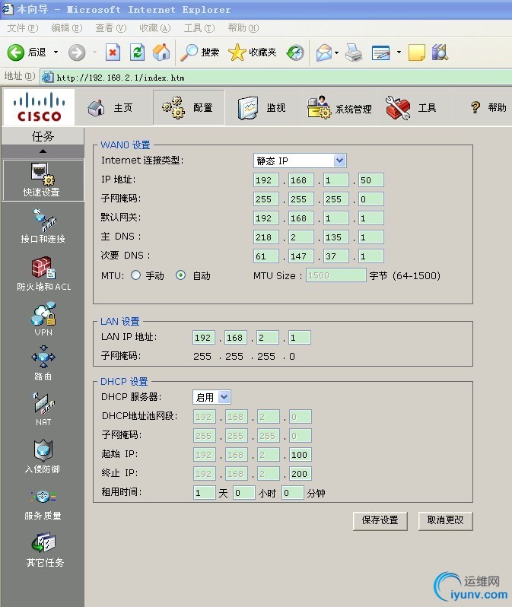This screenshot has height=607, width=512.
Task: Click the IE Print icon
Action: tap(354, 52)
